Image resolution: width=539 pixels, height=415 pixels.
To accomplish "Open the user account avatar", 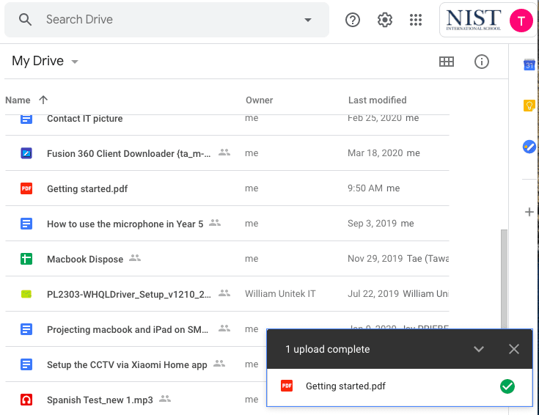I will pos(521,21).
